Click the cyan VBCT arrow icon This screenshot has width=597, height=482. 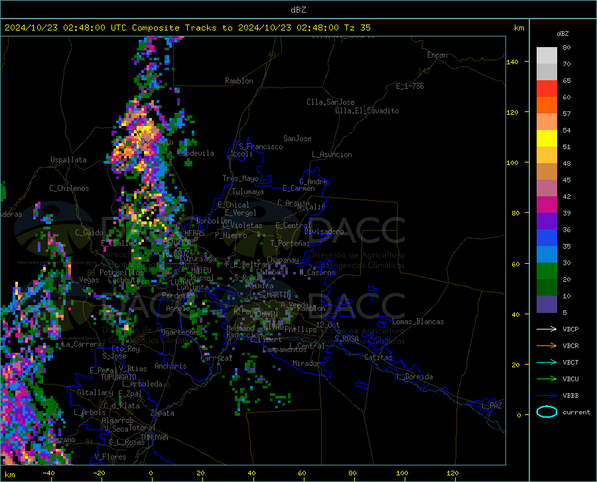[547, 362]
